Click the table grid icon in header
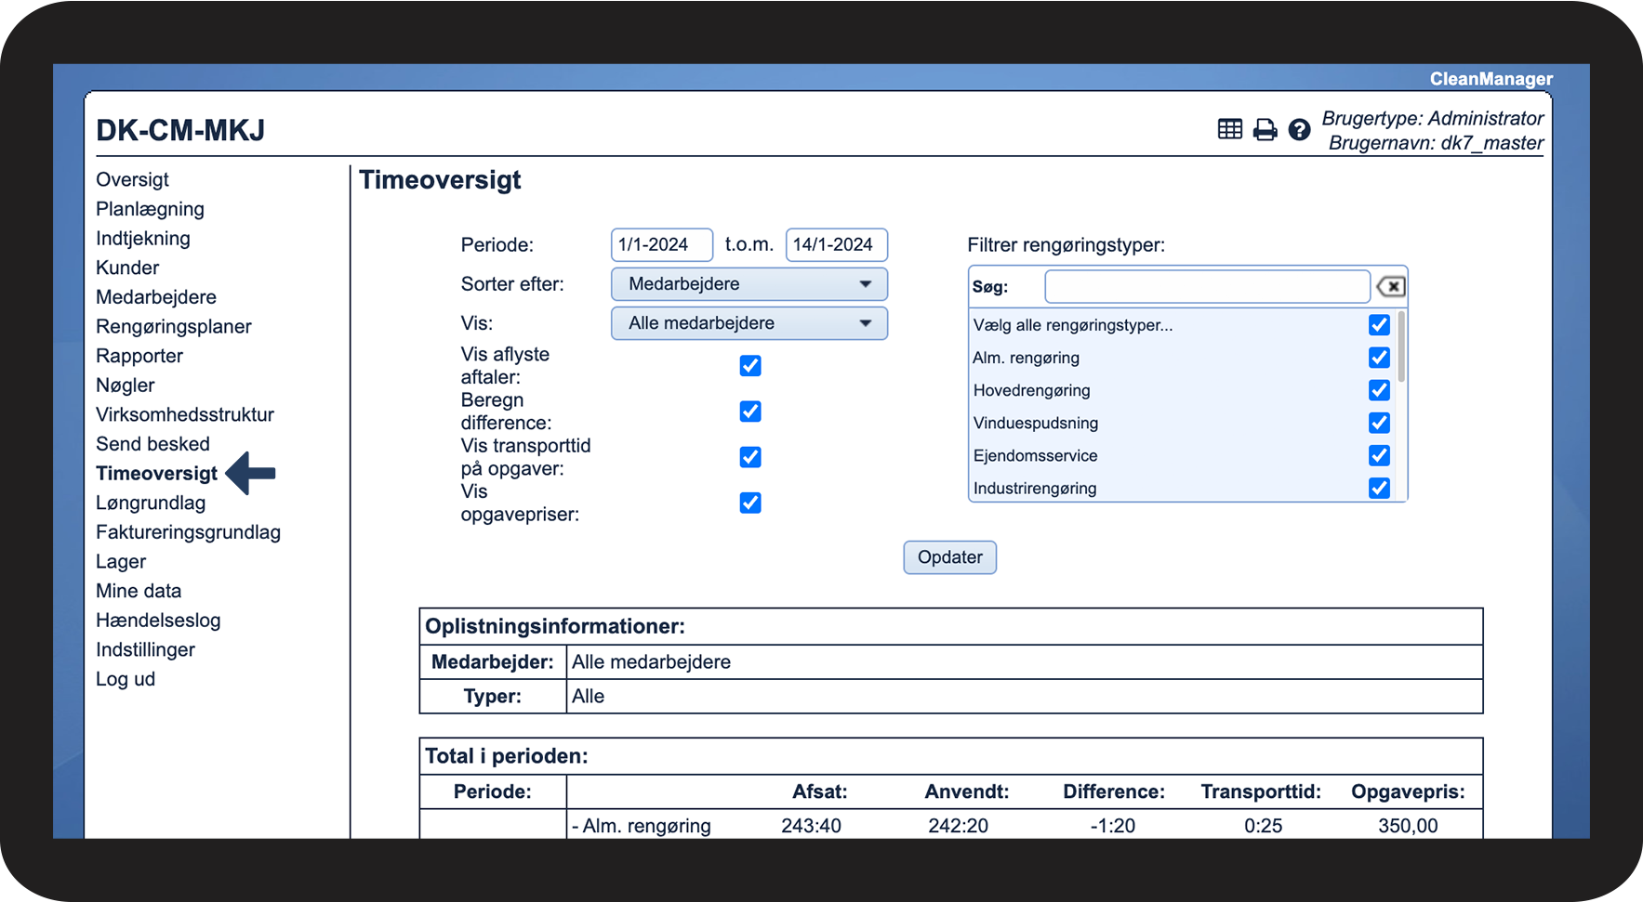 pos(1229,129)
